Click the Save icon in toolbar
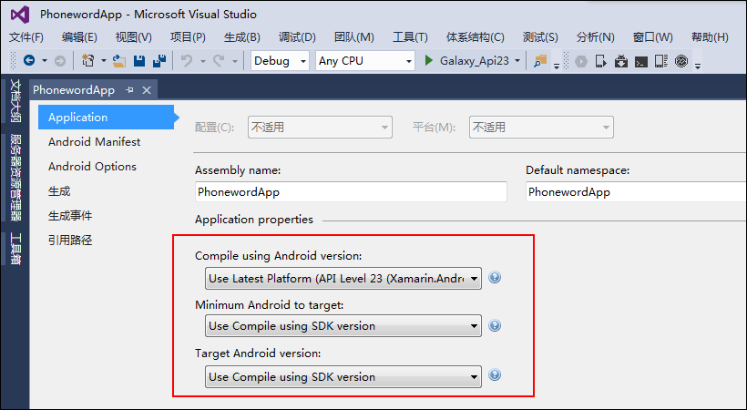The height and width of the screenshot is (410, 747). (x=139, y=61)
